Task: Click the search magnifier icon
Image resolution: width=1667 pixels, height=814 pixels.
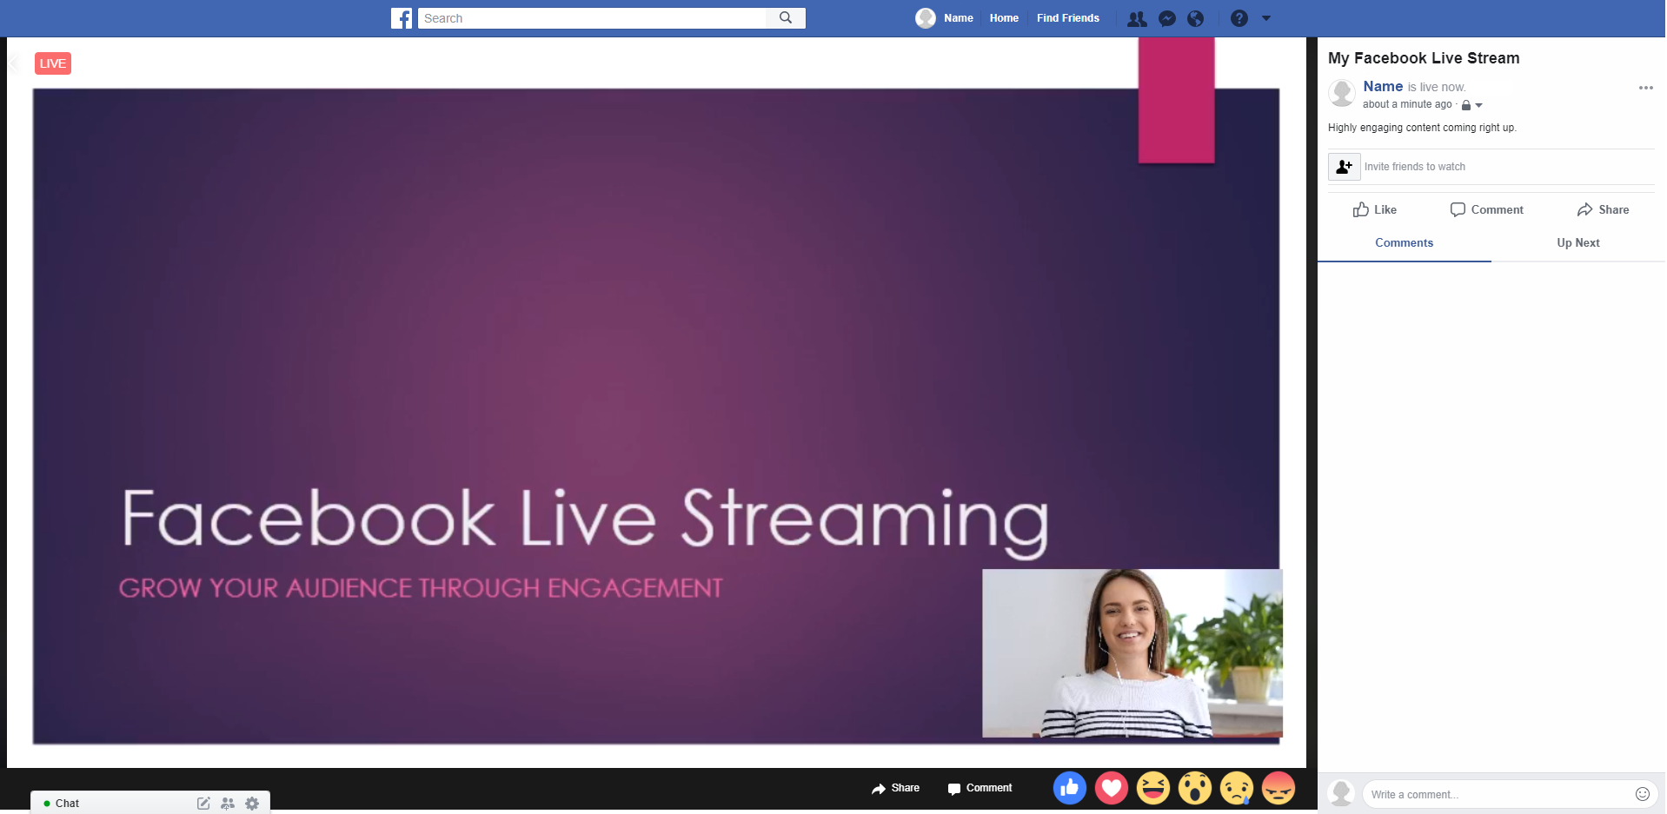Action: pos(786,17)
